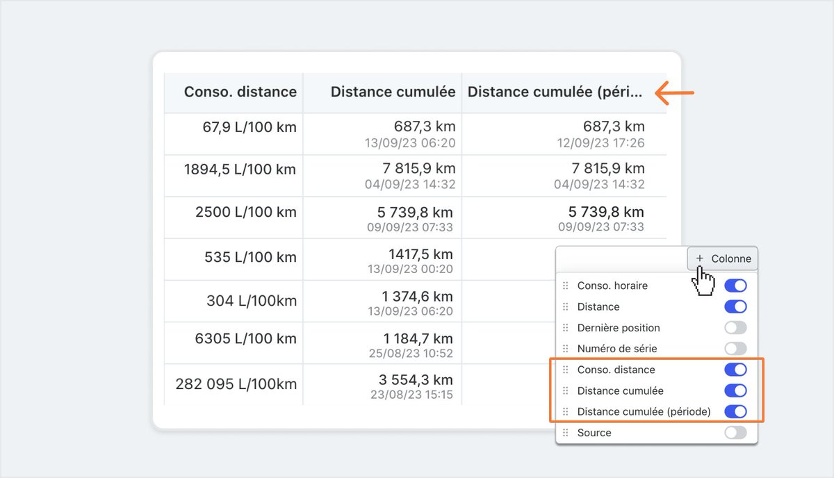This screenshot has height=478, width=834.
Task: Click the Numéro de série list label
Action: (617, 348)
